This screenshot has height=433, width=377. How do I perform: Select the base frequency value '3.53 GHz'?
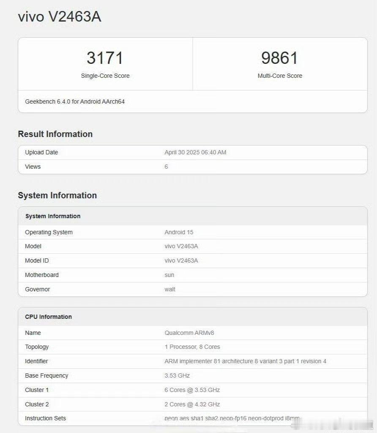click(x=177, y=376)
